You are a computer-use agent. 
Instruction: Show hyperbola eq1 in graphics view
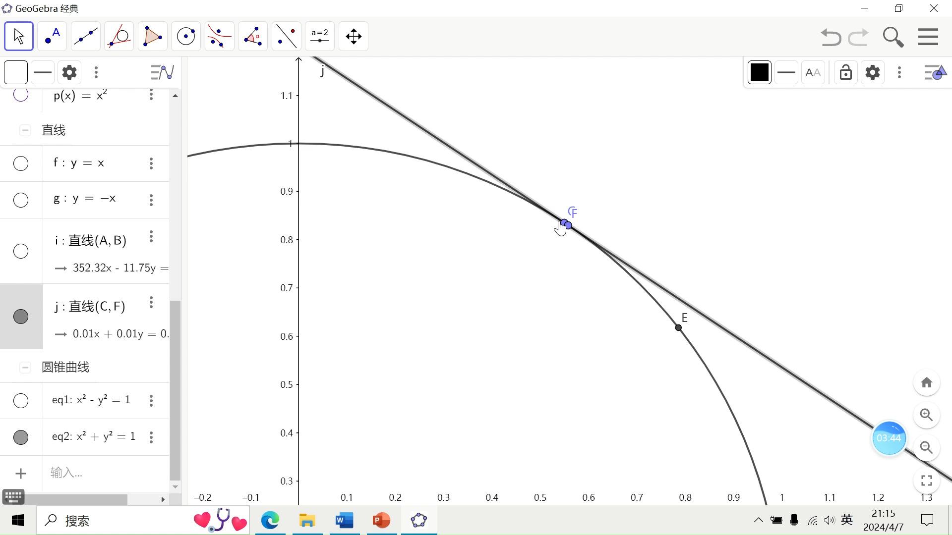coord(21,401)
